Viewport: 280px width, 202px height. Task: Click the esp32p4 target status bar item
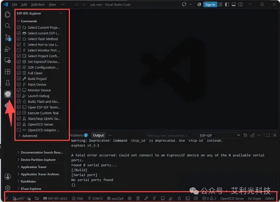(x=115, y=198)
